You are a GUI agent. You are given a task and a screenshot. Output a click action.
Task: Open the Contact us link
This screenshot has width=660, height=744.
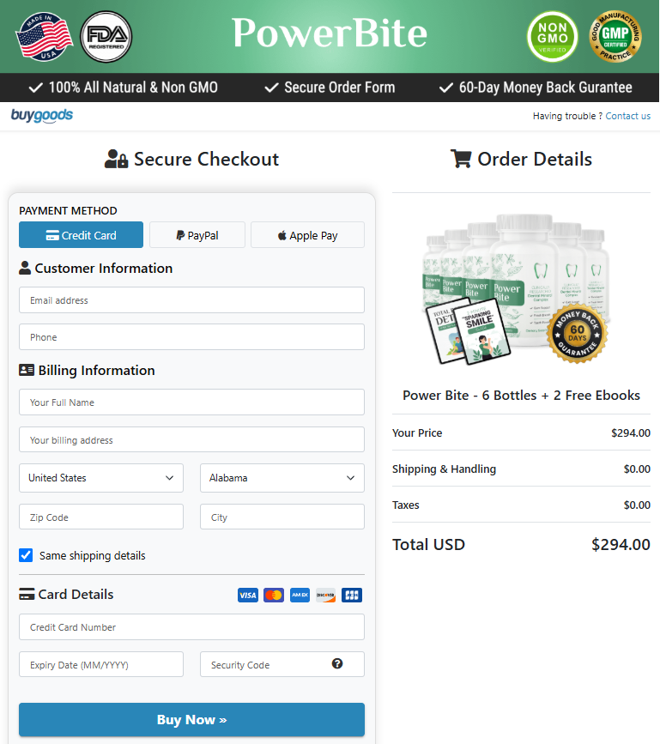tap(627, 116)
